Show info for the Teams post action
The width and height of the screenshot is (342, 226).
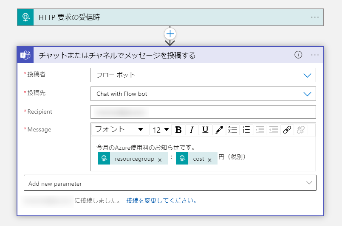tap(298, 55)
